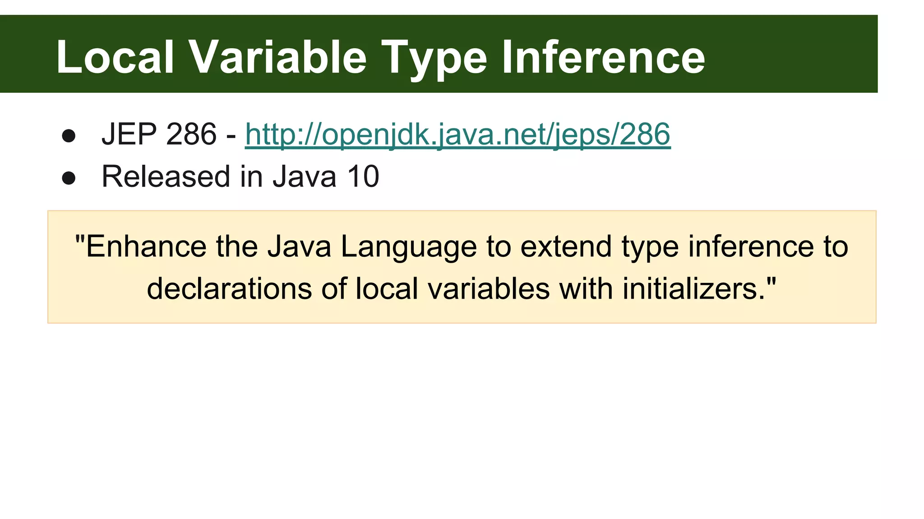Screen dimensions: 924x519
Task: Open the openjdk.java.net/jeps/286 link
Action: [x=457, y=134]
